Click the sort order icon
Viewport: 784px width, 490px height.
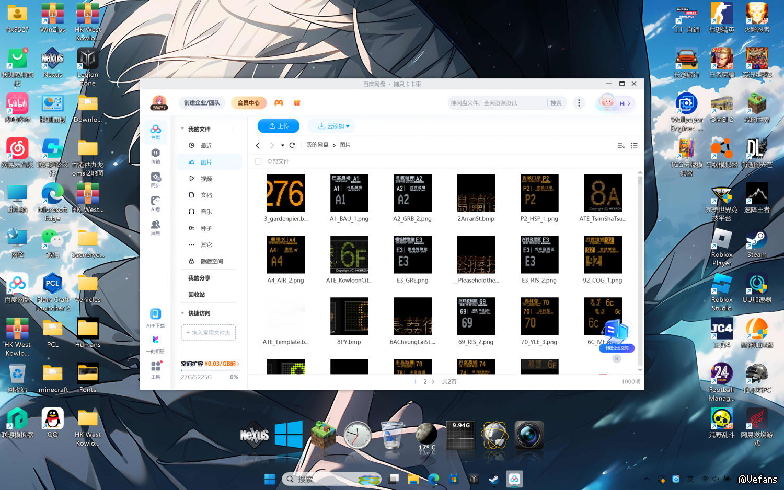(621, 146)
